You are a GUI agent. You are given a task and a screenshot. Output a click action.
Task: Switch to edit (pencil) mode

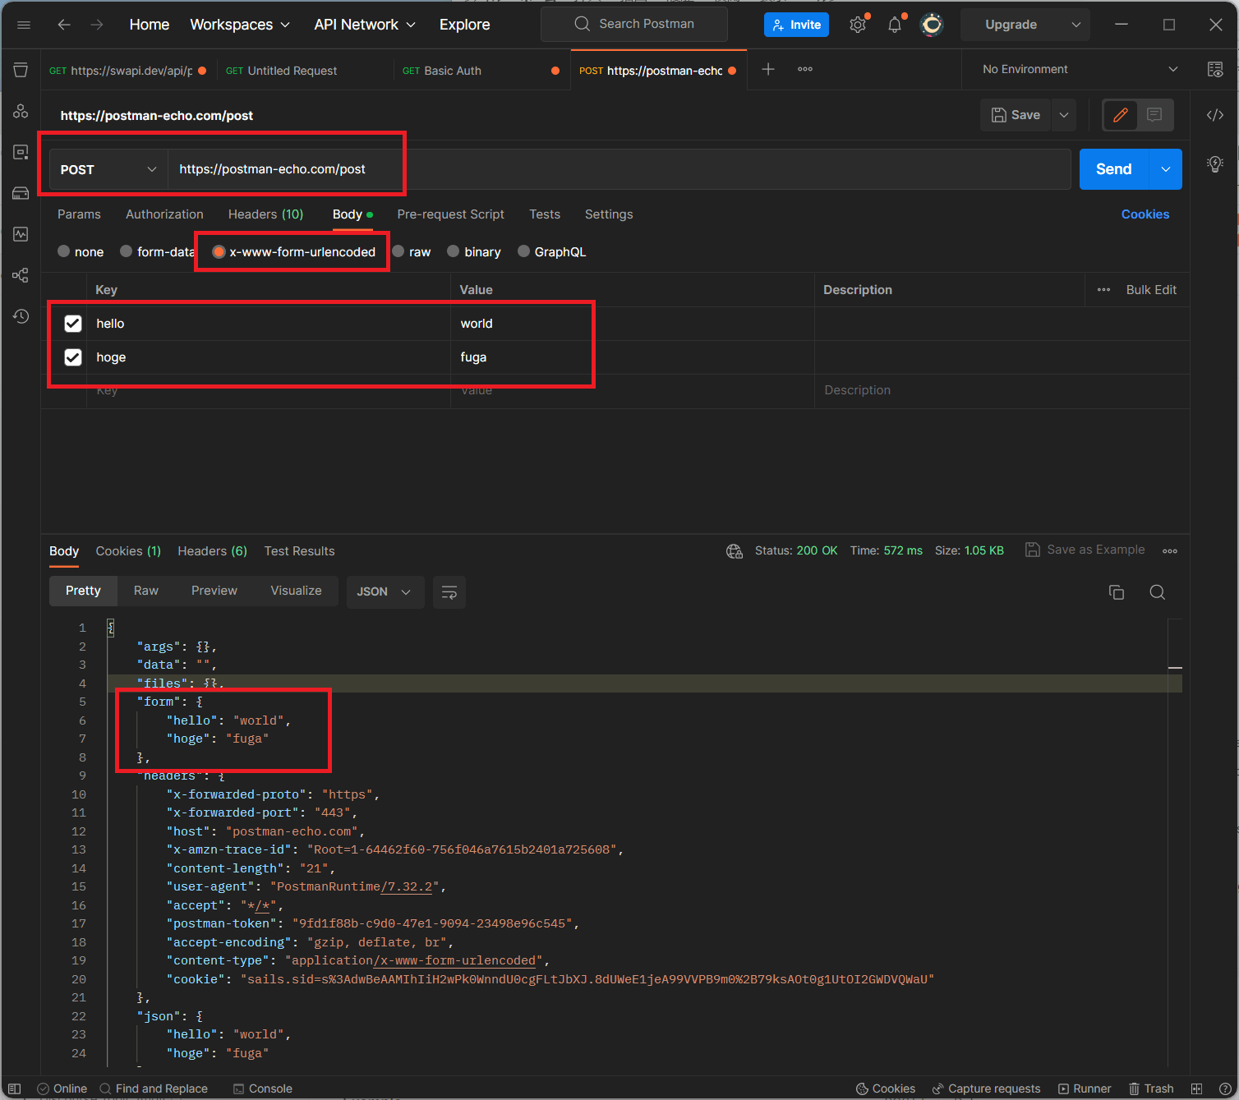(1120, 115)
